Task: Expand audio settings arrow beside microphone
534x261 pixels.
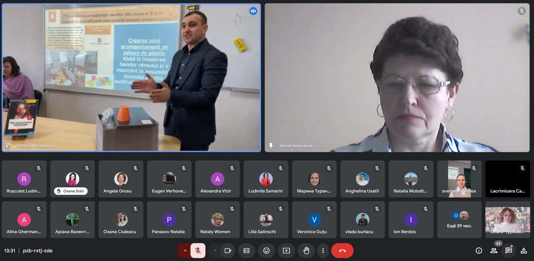Action: coord(185,251)
